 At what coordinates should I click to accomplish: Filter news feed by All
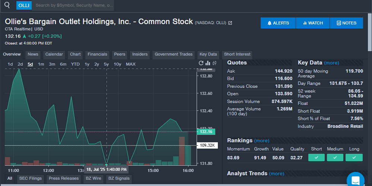click(x=10, y=179)
